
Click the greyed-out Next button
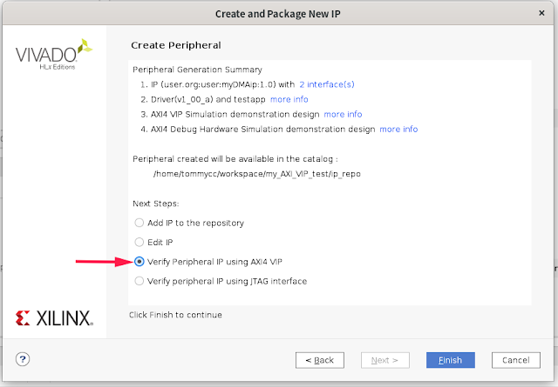(384, 360)
